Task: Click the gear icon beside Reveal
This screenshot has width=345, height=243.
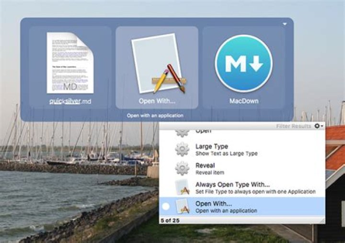Action: point(182,168)
